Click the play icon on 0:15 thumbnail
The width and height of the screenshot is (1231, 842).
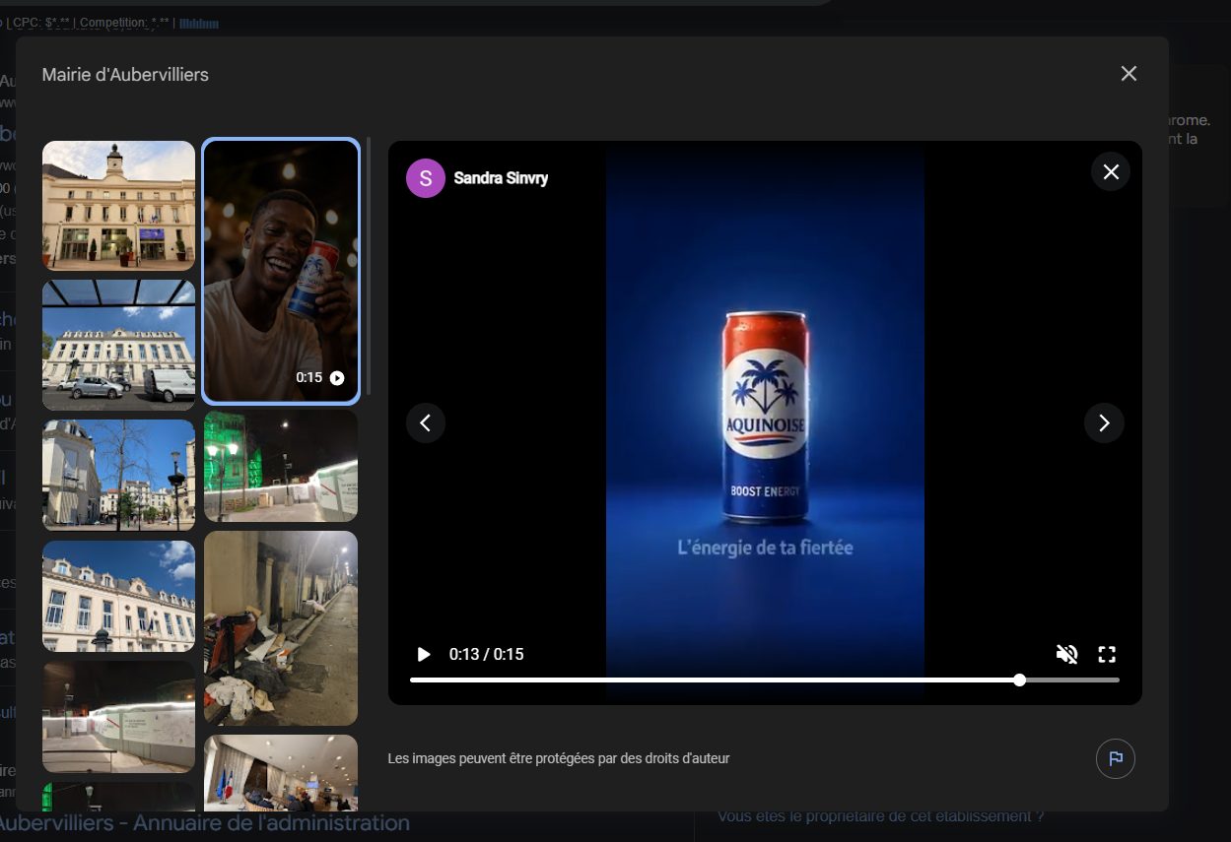coord(337,377)
